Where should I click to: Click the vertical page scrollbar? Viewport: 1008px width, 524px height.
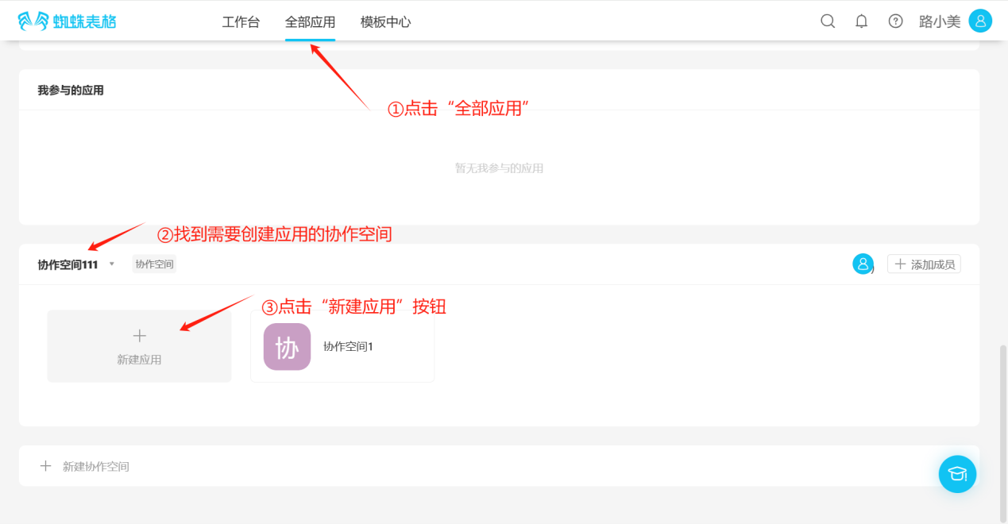(x=1002, y=429)
